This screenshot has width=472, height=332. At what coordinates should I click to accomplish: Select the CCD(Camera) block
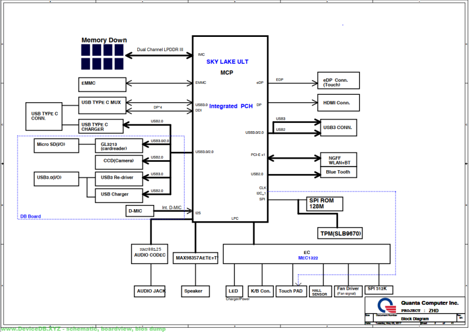[119, 162]
